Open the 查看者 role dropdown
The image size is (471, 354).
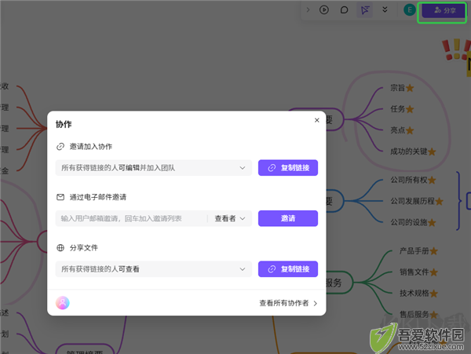pyautogui.click(x=230, y=218)
